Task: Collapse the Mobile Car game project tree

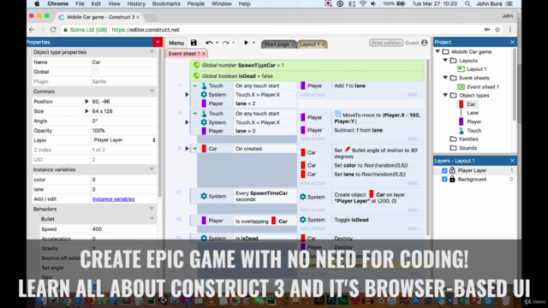Action: pyautogui.click(x=438, y=51)
